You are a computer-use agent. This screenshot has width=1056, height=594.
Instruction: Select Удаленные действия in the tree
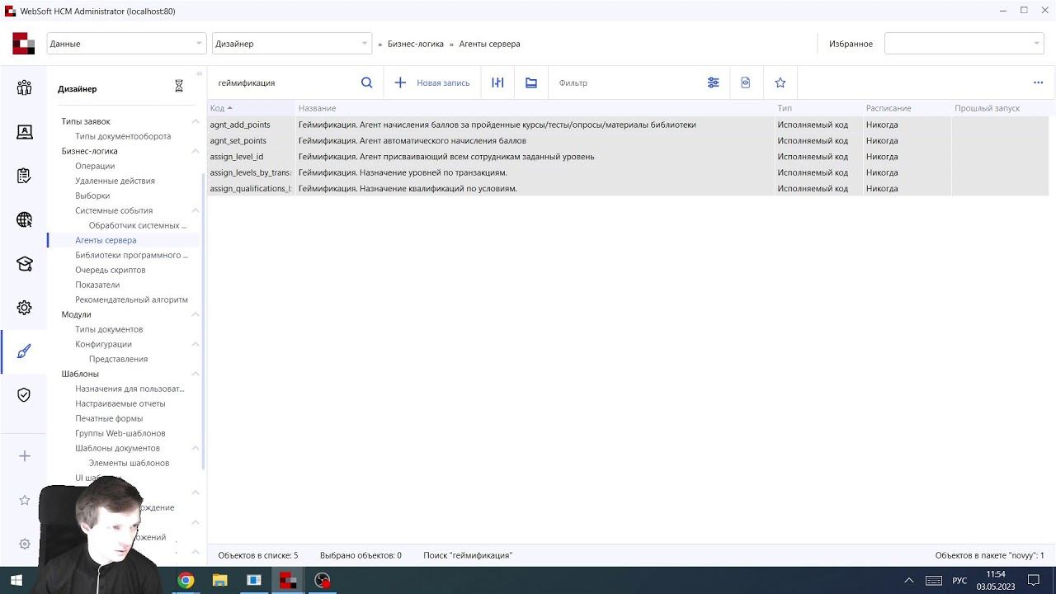pyautogui.click(x=115, y=181)
